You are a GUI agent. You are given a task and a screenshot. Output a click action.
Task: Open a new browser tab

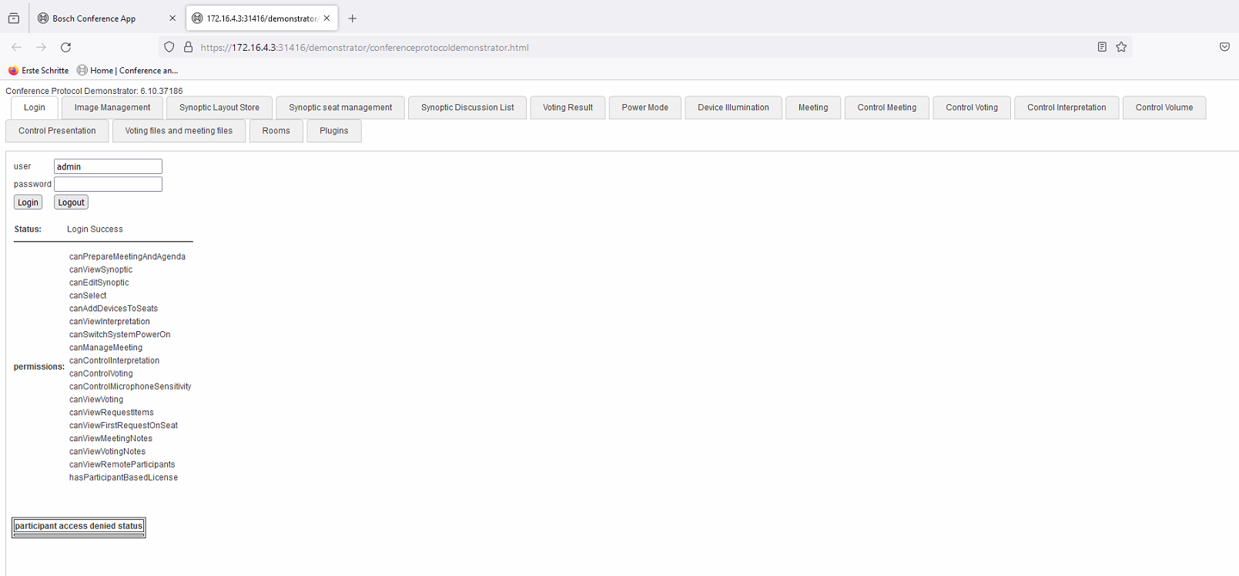[353, 18]
